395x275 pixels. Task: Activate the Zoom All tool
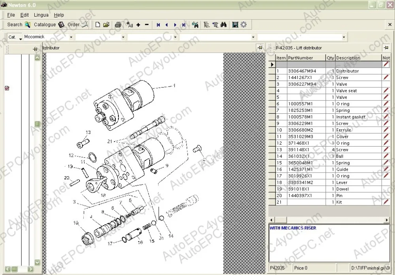click(129, 24)
